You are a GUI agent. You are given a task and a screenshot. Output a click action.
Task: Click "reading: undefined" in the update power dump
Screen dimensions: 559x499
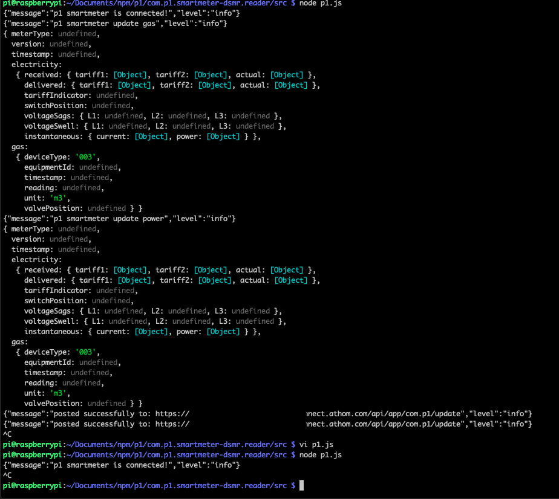point(64,383)
